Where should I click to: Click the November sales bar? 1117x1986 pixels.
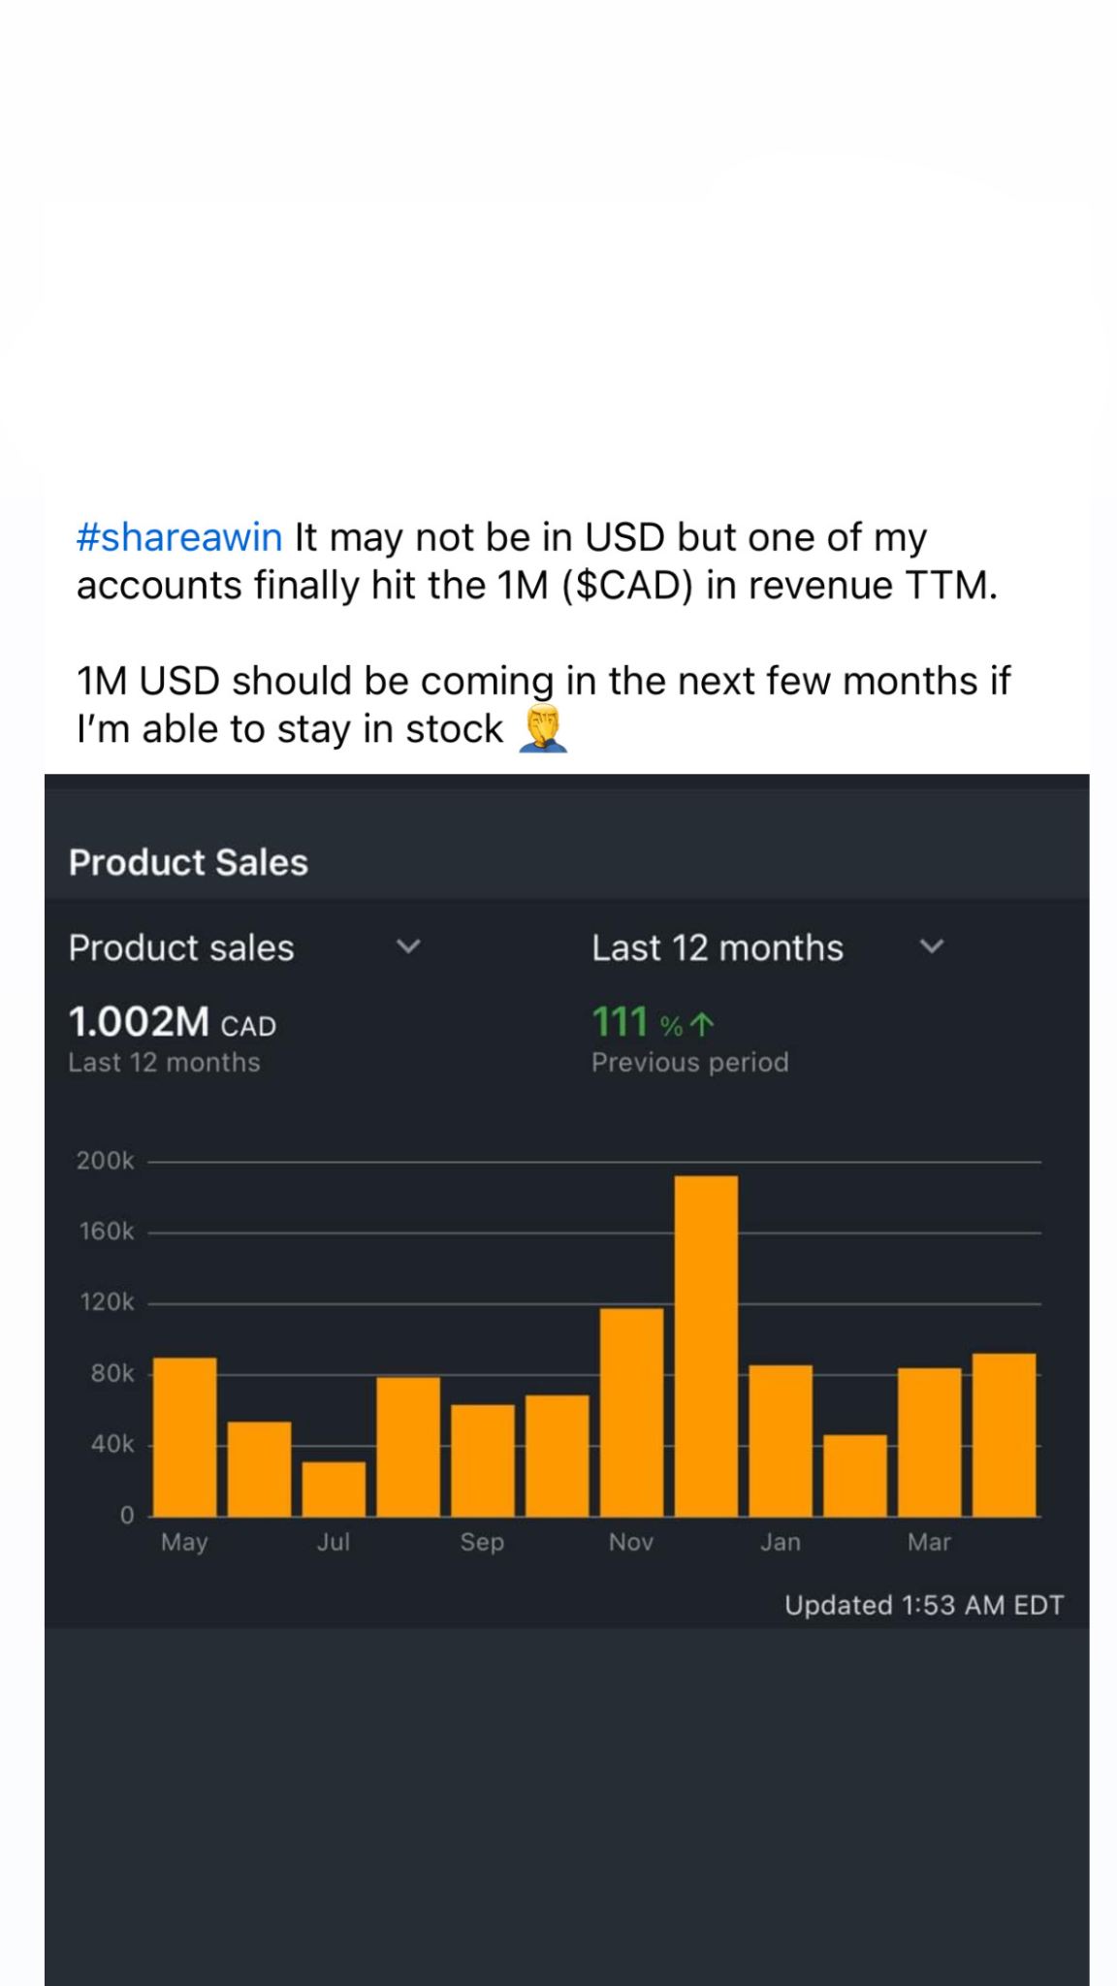pyautogui.click(x=631, y=1412)
